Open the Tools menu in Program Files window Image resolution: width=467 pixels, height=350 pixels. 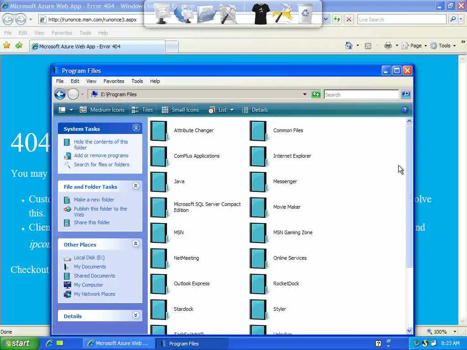137,81
